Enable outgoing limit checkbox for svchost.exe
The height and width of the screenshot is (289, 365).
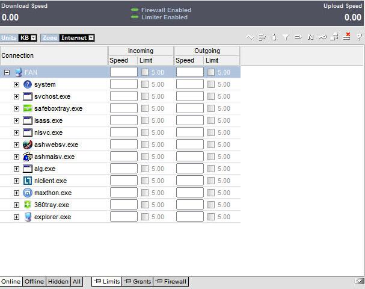(211, 96)
